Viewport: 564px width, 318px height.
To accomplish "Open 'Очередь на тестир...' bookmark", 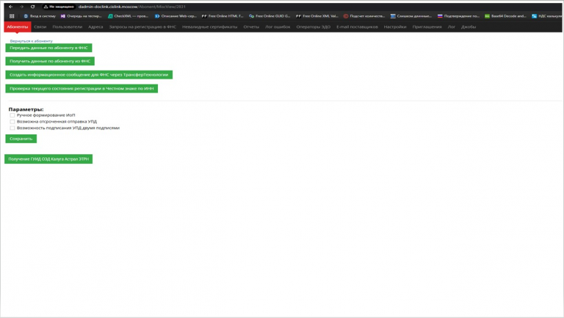I will coord(82,16).
